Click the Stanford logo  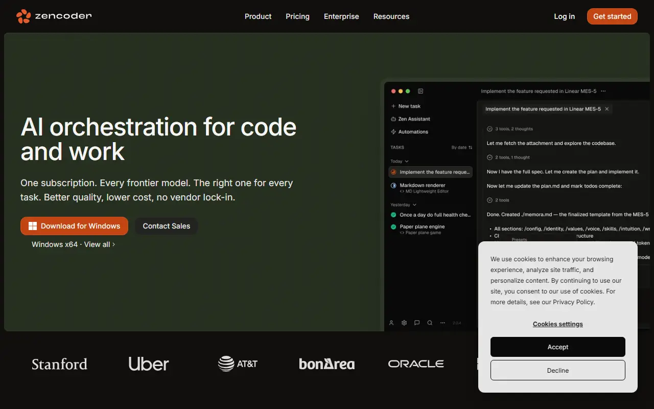[59, 364]
